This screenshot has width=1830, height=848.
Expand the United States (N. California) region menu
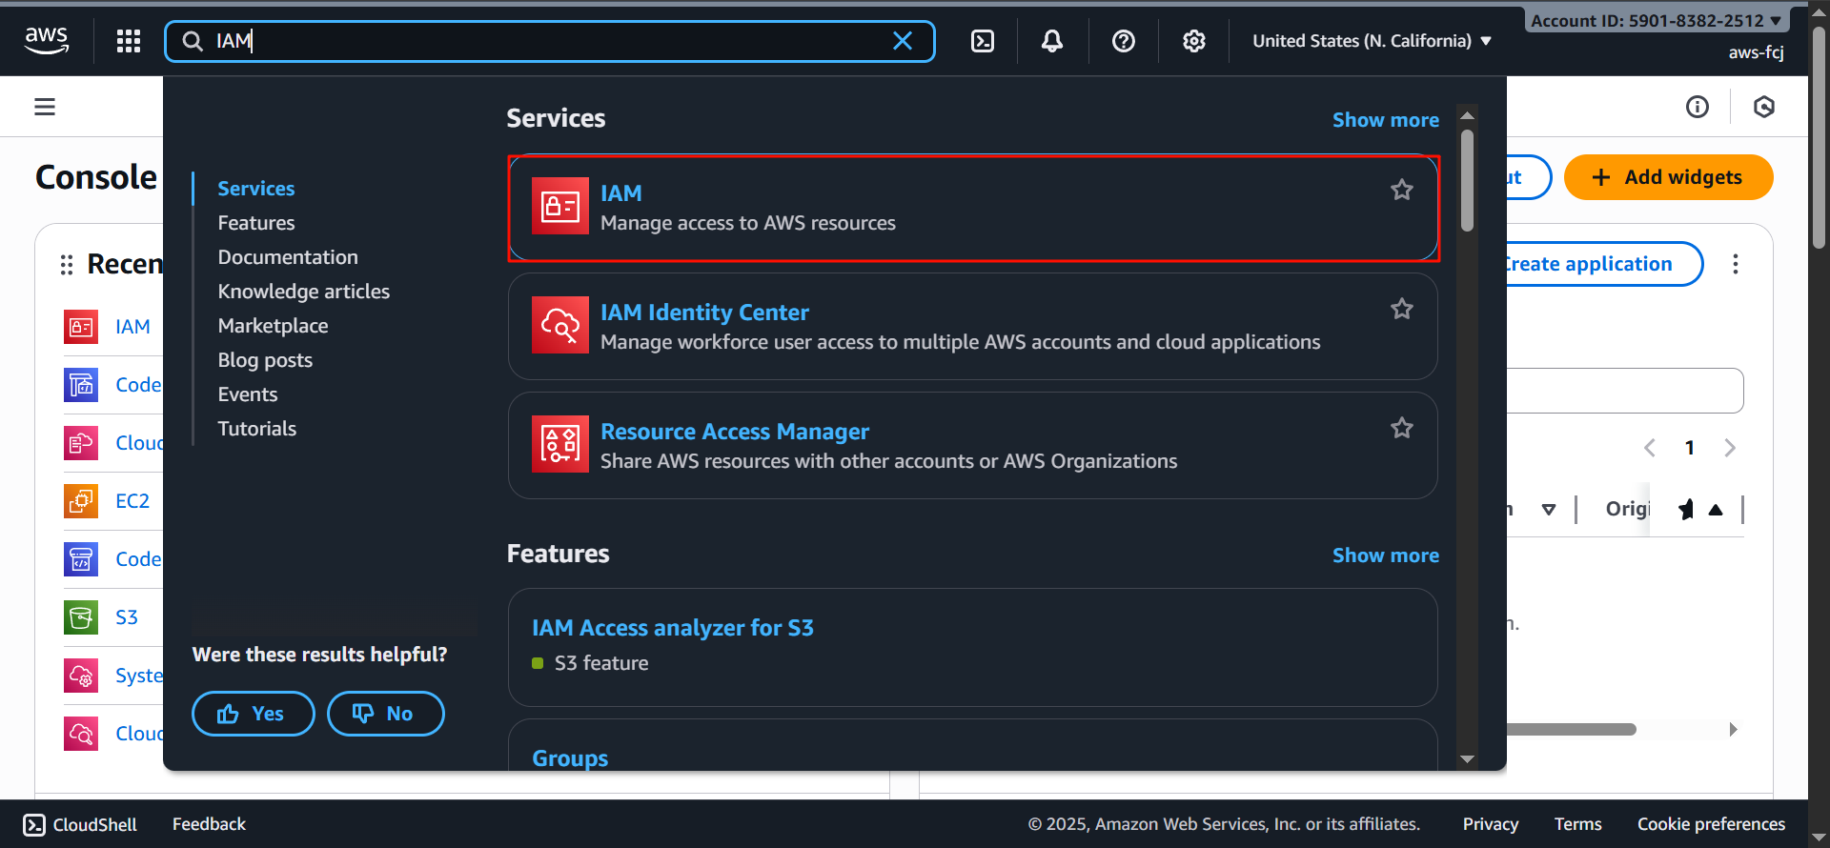1372,41
